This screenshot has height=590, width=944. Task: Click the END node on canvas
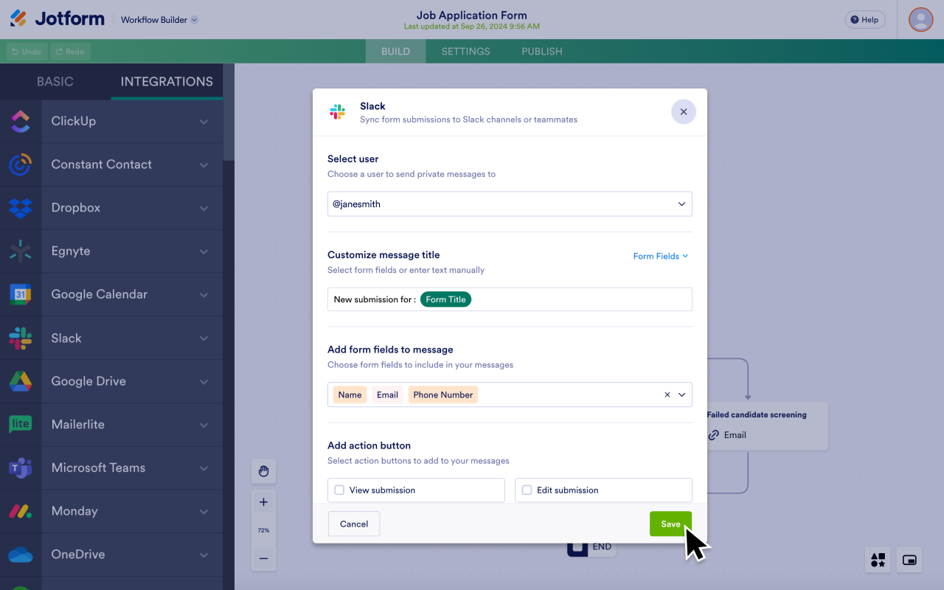(x=591, y=547)
